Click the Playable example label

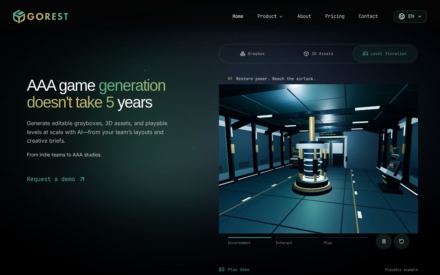401,269
